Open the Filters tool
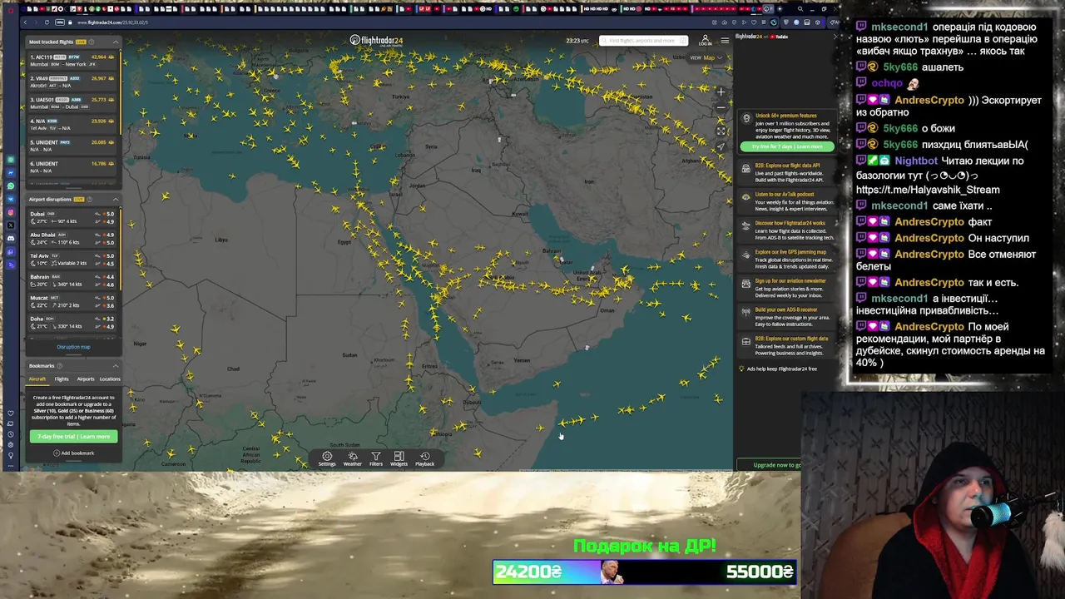Viewport: 1065px width, 599px height. coord(376,458)
